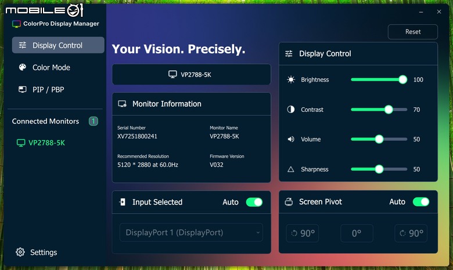453x270 pixels.
Task: Click the clockwise 90° pivot button
Action: click(411, 233)
